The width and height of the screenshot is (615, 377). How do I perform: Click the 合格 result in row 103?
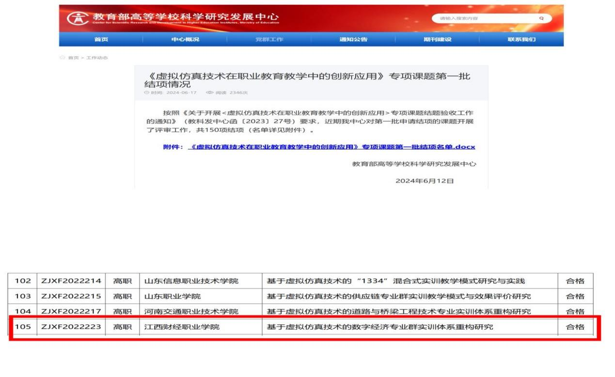(x=575, y=296)
